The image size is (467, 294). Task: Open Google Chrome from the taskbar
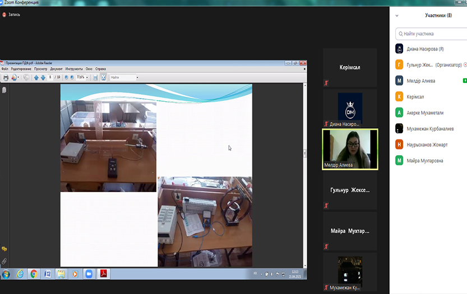(x=34, y=274)
